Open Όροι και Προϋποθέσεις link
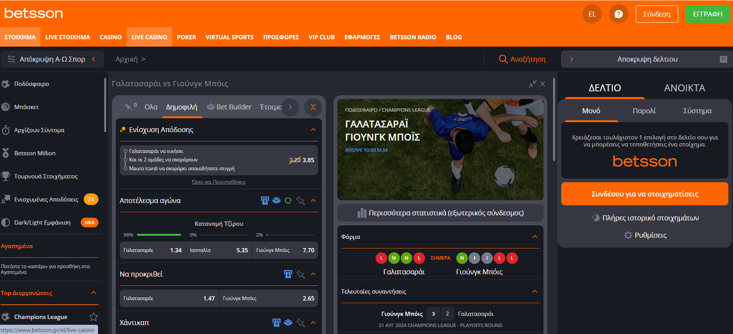 click(219, 182)
